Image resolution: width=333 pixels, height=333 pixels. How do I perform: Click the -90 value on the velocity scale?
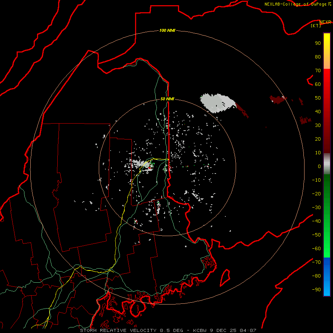[316, 290]
